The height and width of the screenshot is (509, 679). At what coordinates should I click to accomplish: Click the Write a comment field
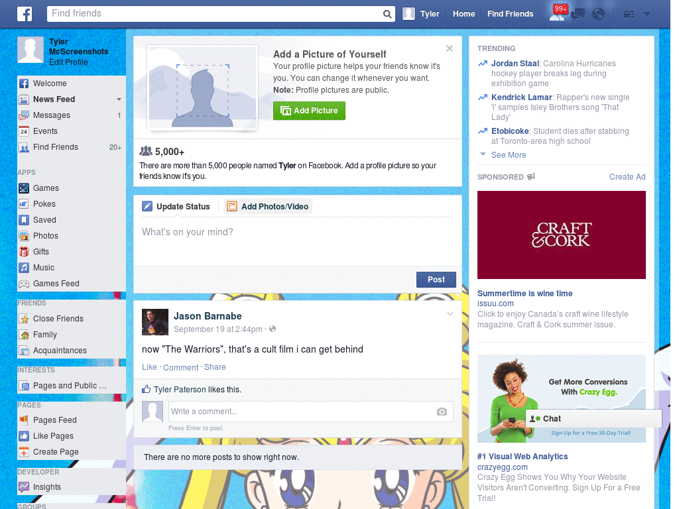[310, 411]
